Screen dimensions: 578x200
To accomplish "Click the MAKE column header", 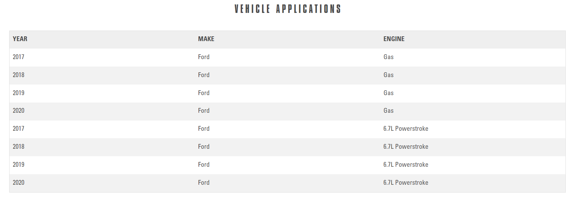I will [206, 39].
